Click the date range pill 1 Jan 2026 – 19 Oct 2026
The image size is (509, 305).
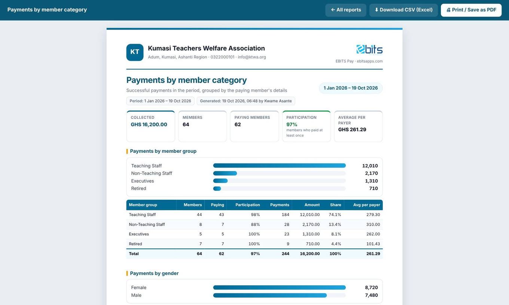[x=351, y=88]
